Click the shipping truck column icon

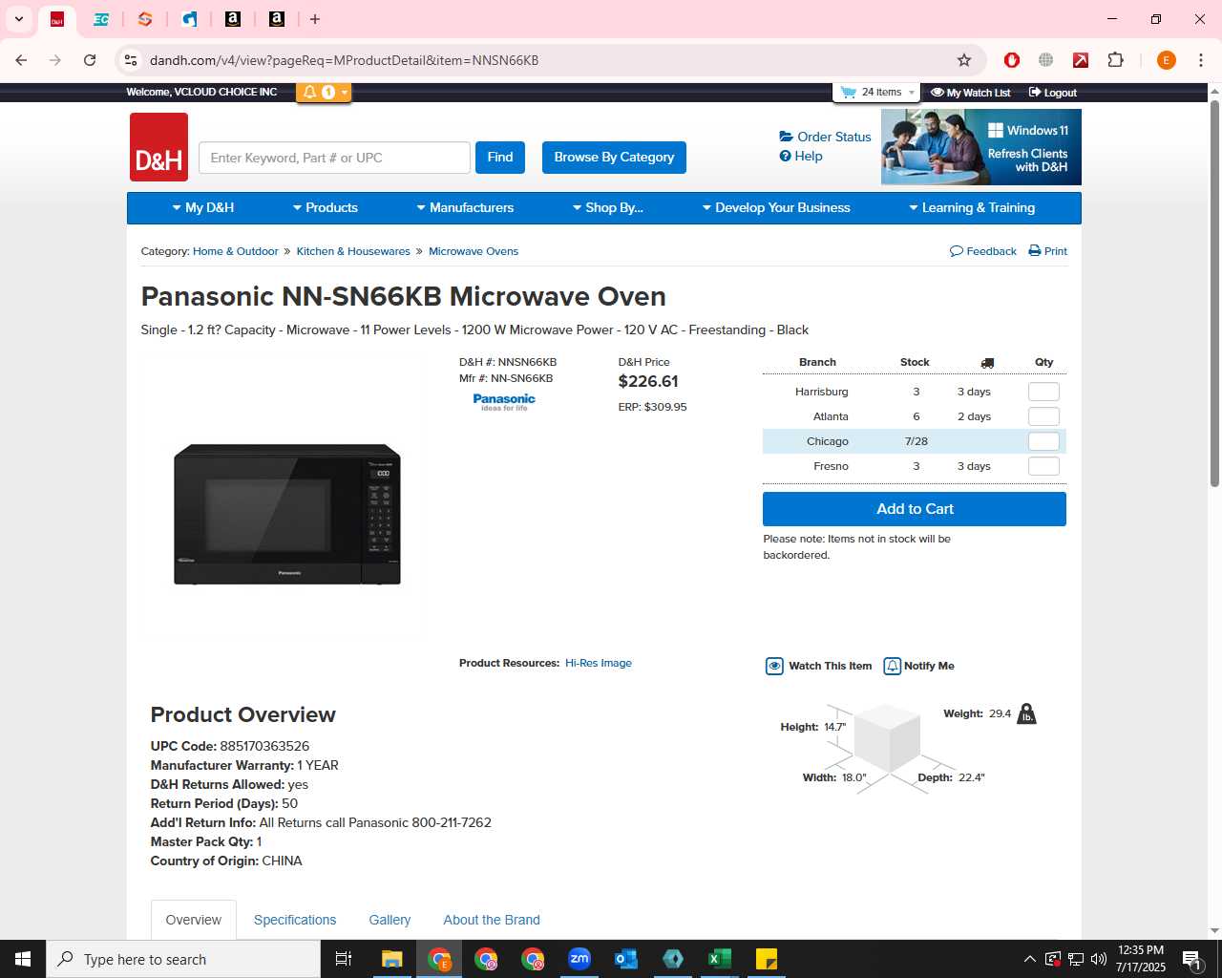987,363
